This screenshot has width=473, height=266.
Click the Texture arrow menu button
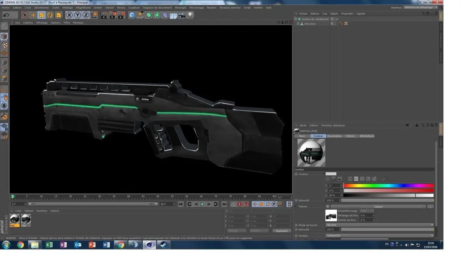click(x=328, y=206)
